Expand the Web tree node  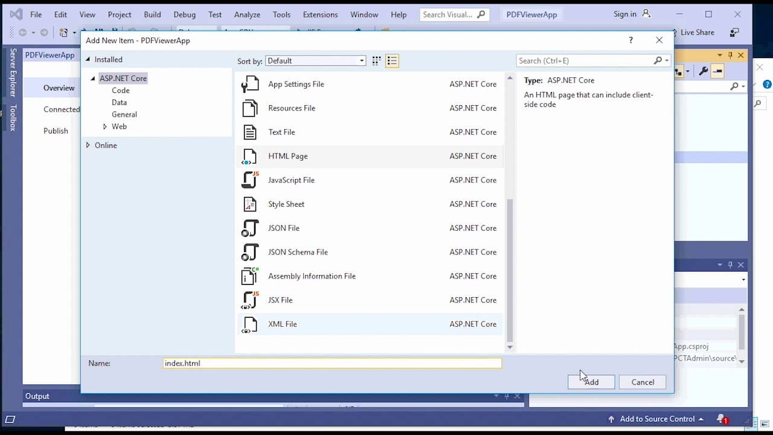coord(105,126)
